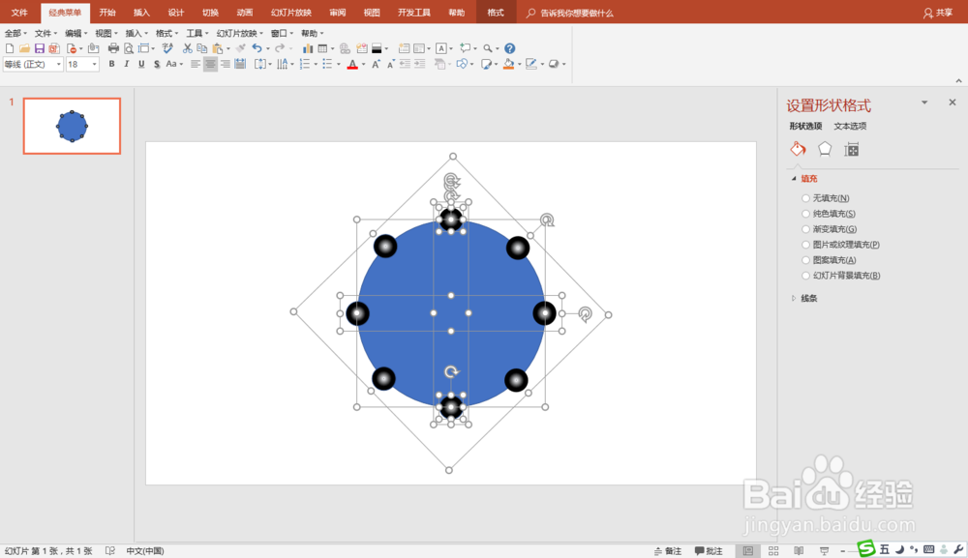Select 幻灯片背景填充(B) option

(841, 275)
